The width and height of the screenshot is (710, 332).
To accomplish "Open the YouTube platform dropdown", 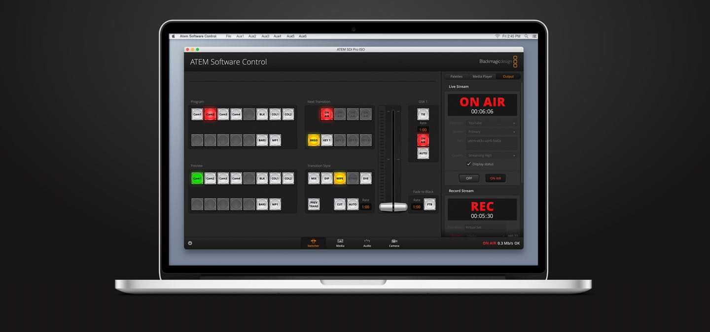I will (492, 123).
